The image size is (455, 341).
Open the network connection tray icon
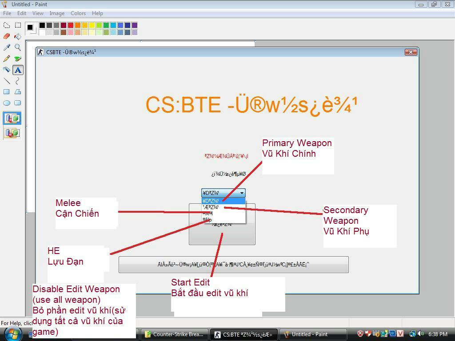pos(412,334)
